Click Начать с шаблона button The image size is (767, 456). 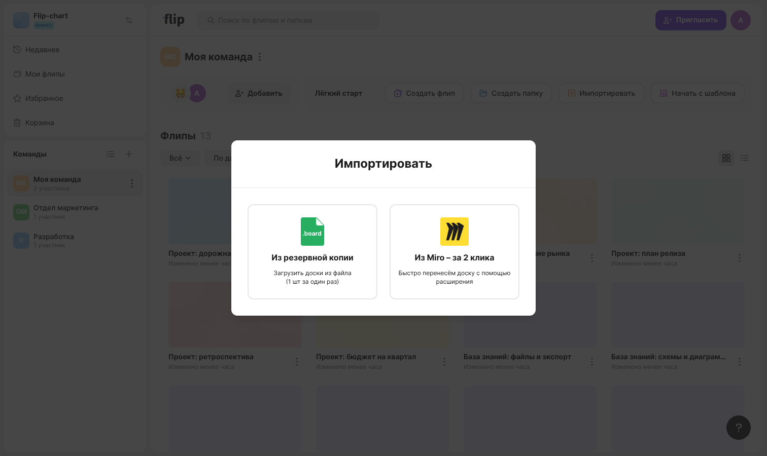[698, 93]
